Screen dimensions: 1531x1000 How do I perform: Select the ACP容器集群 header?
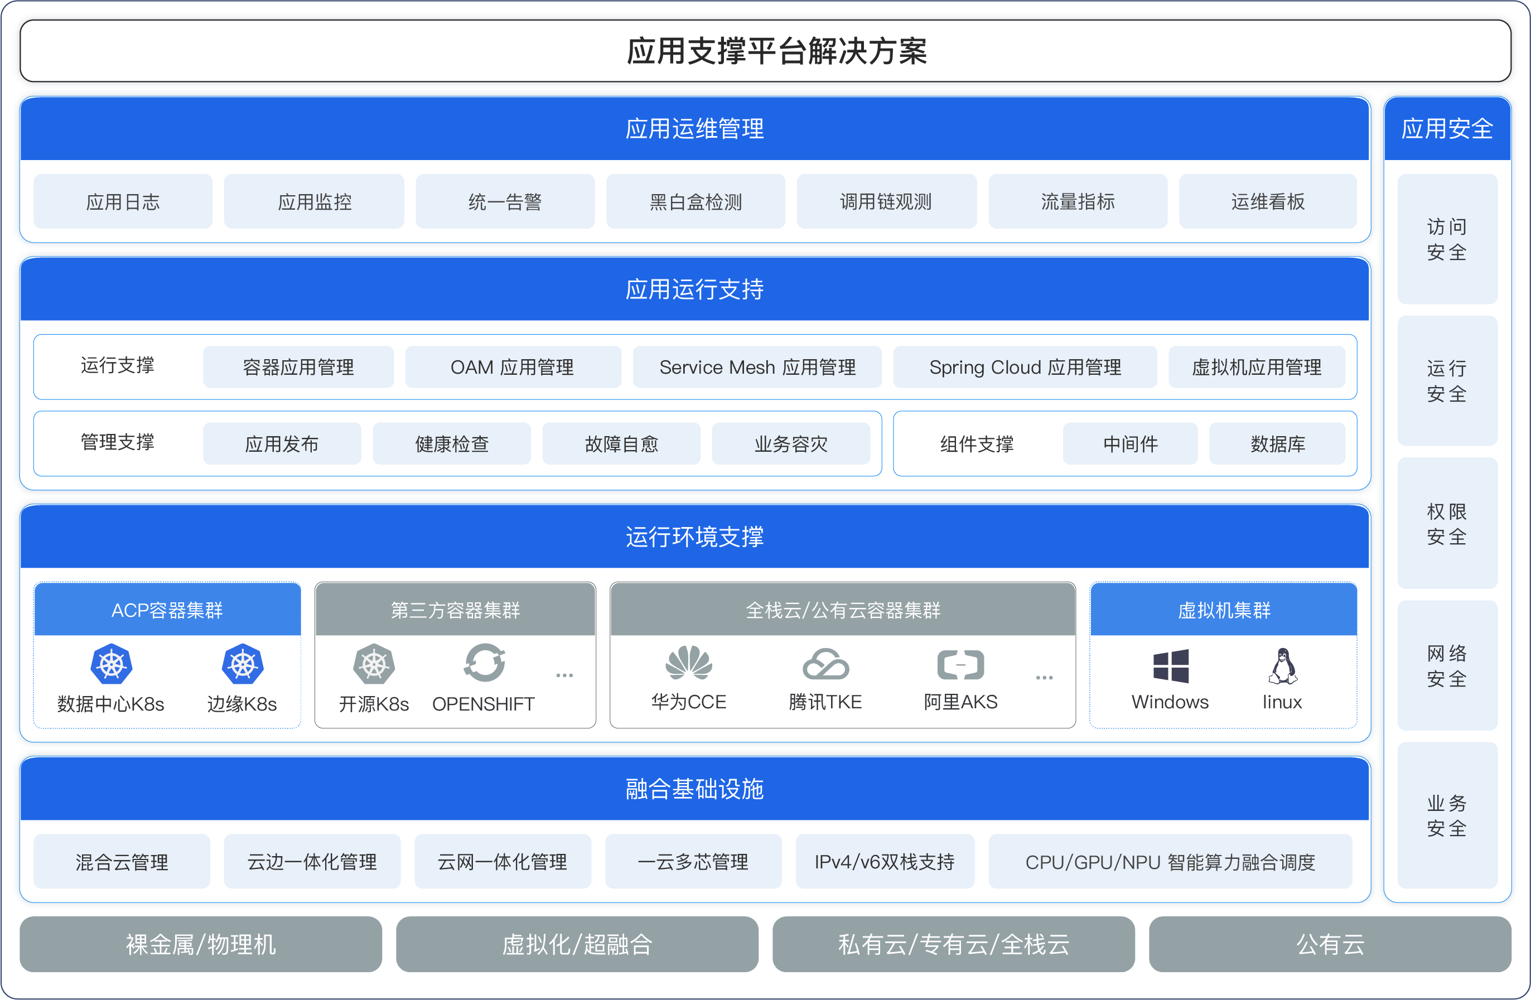[167, 610]
